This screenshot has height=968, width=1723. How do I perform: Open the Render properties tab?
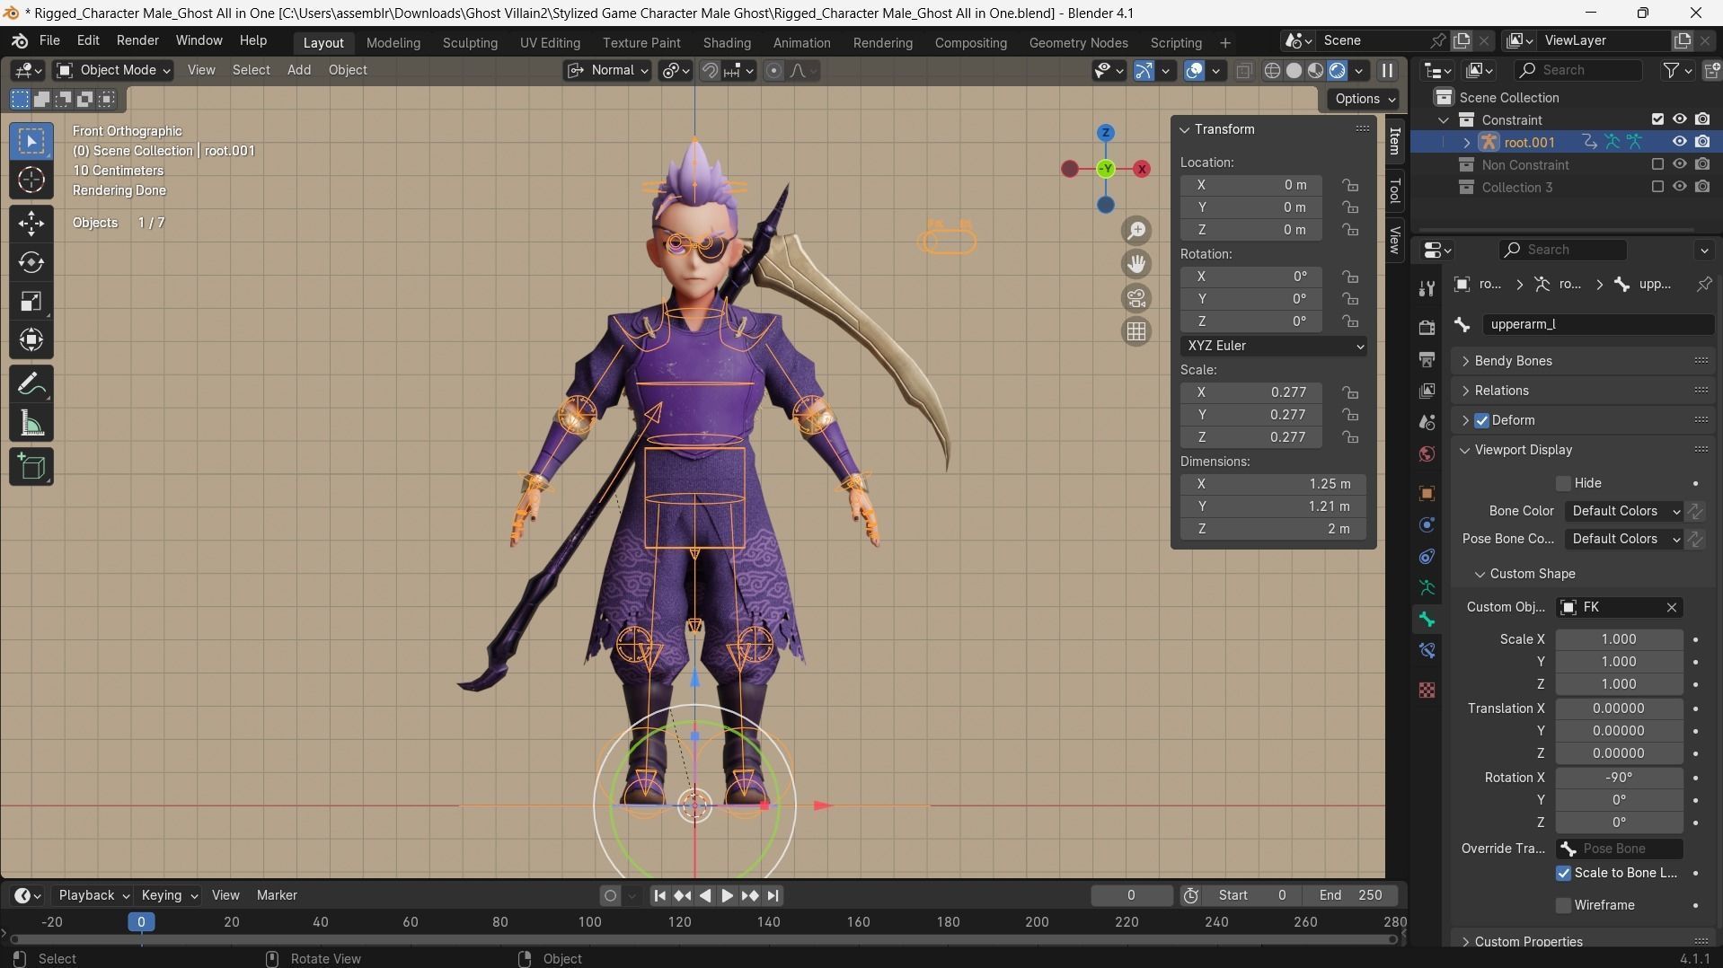click(1427, 328)
